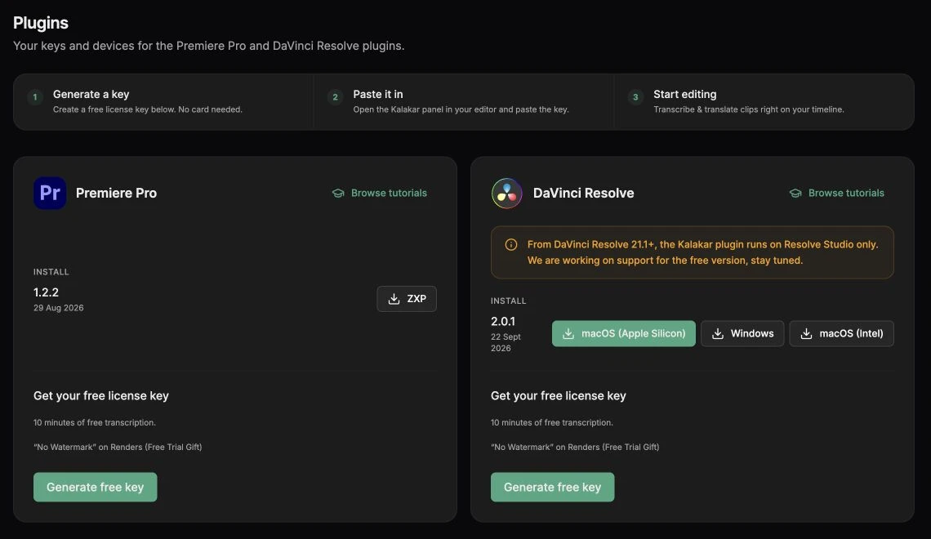
Task: Click the "Generate a key" step heading
Action: [91, 95]
